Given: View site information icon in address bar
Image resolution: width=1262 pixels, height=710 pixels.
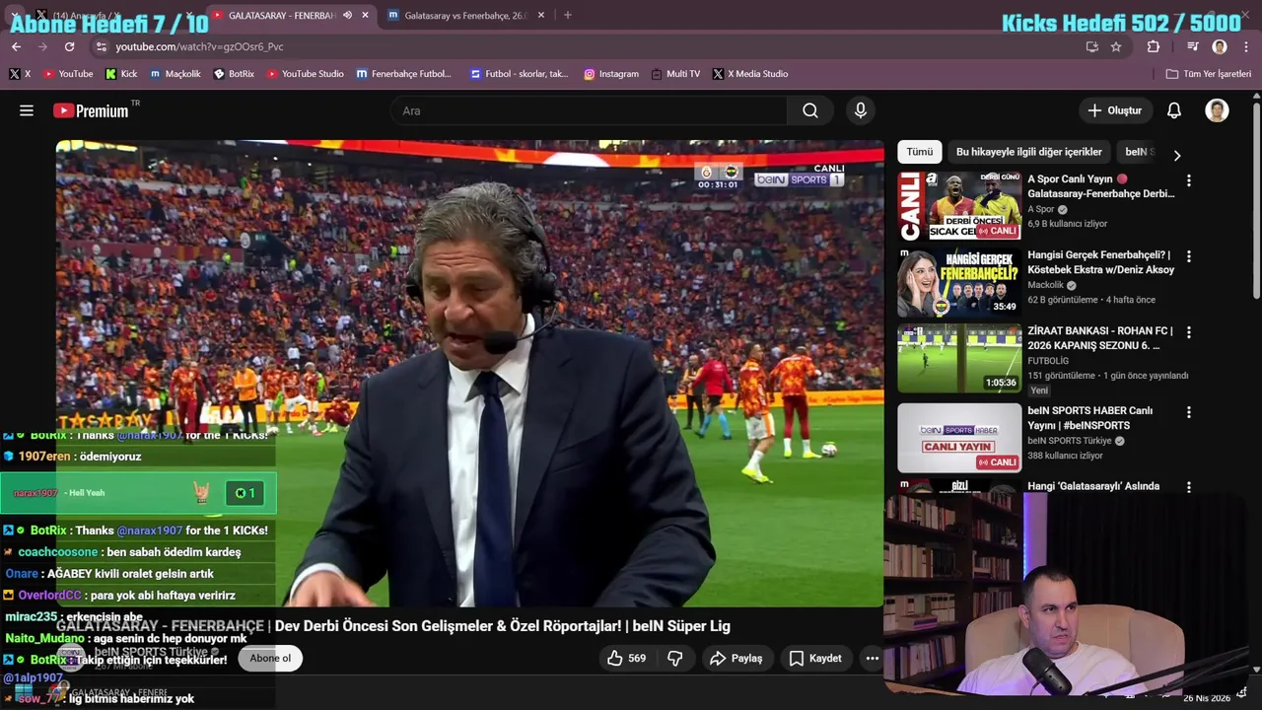Looking at the screenshot, I should point(101,46).
